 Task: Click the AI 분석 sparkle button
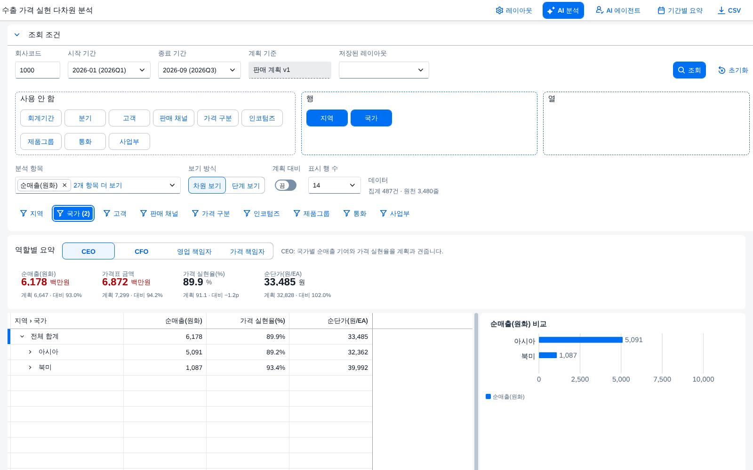(563, 10)
